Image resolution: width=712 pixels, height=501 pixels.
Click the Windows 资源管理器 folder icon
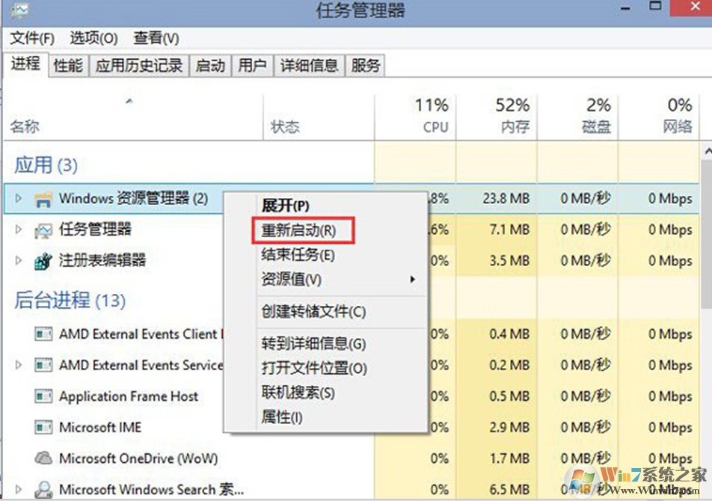pos(43,199)
